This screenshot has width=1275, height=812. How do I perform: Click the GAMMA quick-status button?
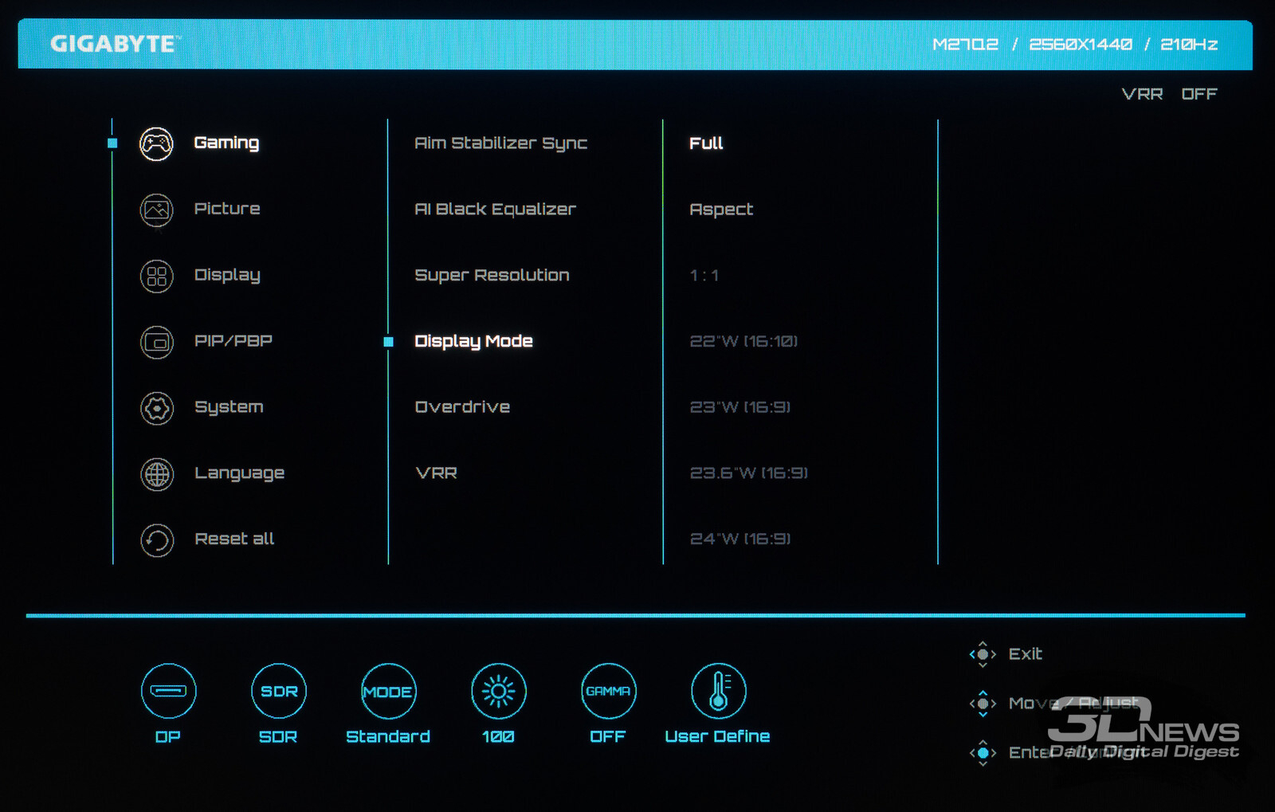(608, 691)
